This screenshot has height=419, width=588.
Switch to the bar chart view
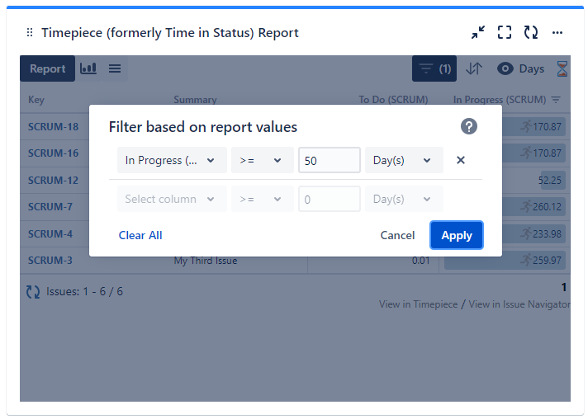click(x=88, y=68)
